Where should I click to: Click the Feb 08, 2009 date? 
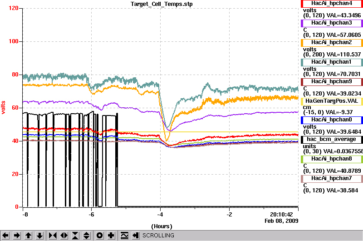pyautogui.click(x=281, y=221)
